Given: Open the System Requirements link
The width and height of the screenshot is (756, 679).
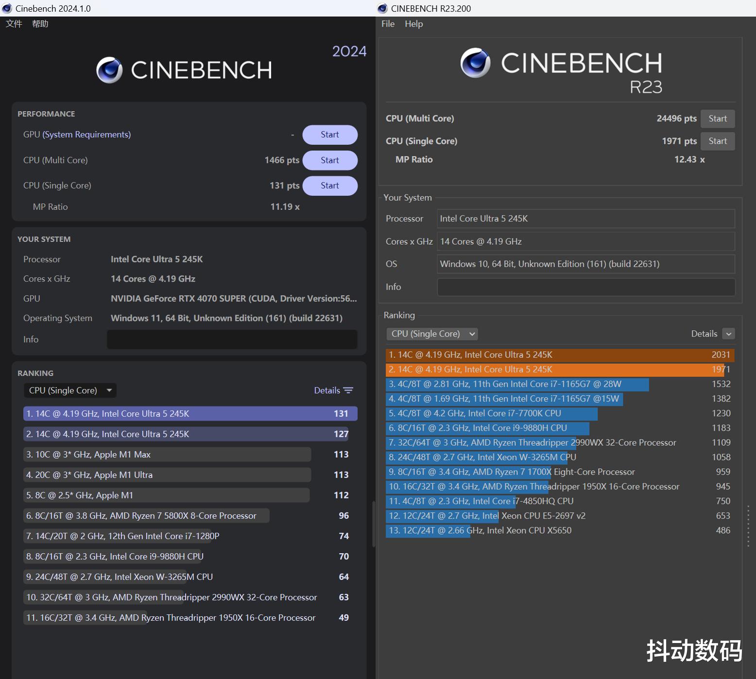Looking at the screenshot, I should click(86, 135).
